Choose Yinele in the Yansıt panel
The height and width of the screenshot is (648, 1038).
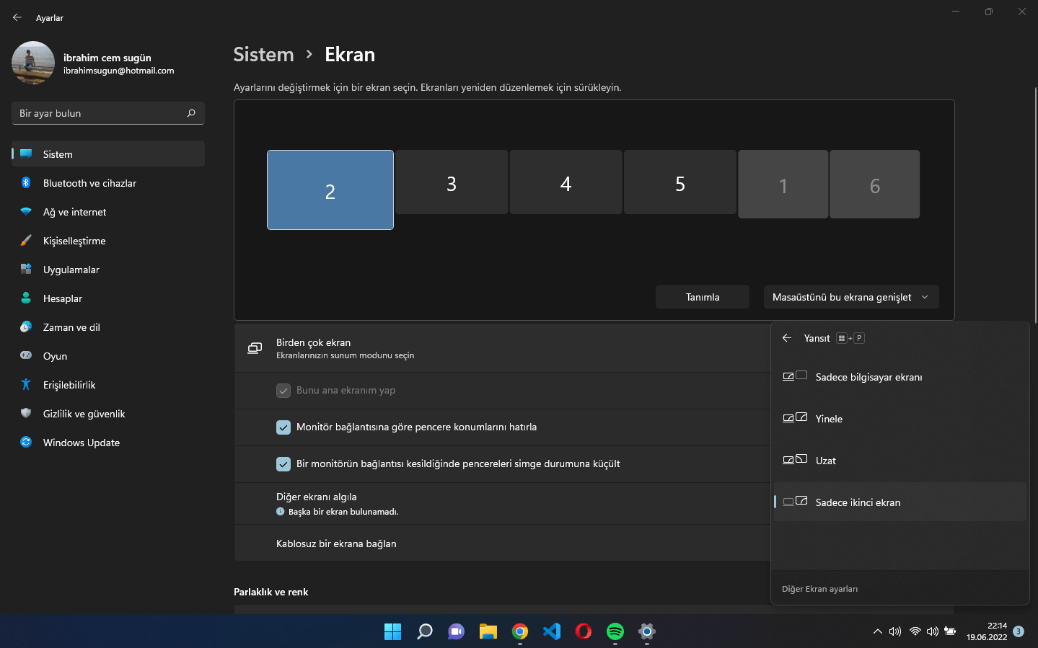click(829, 419)
